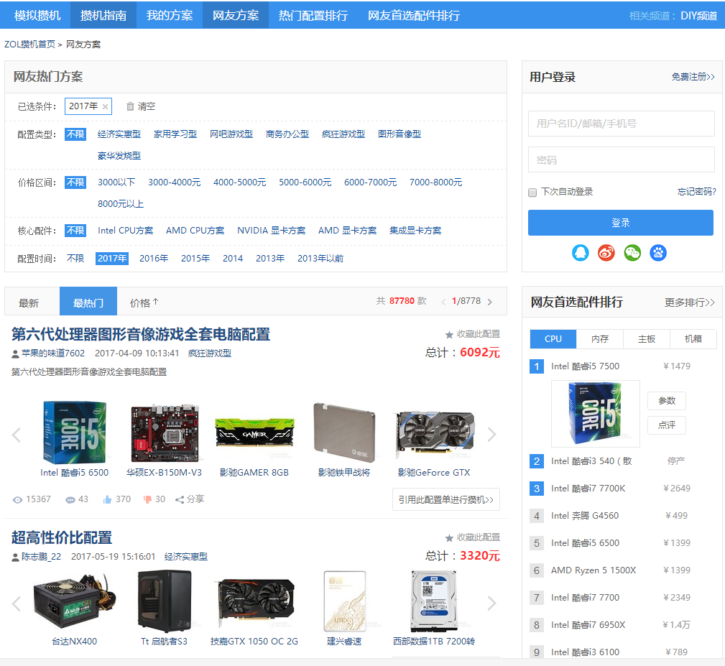
Task: Log in with the Weibo icon
Action: [606, 253]
